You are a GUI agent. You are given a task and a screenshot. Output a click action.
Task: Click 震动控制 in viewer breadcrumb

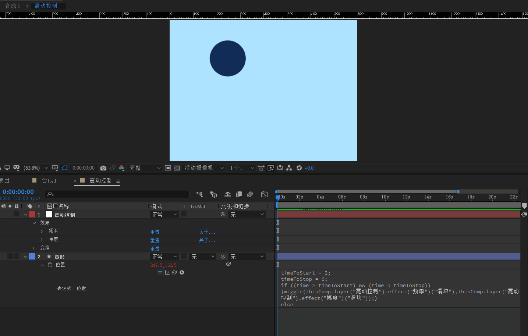[46, 6]
